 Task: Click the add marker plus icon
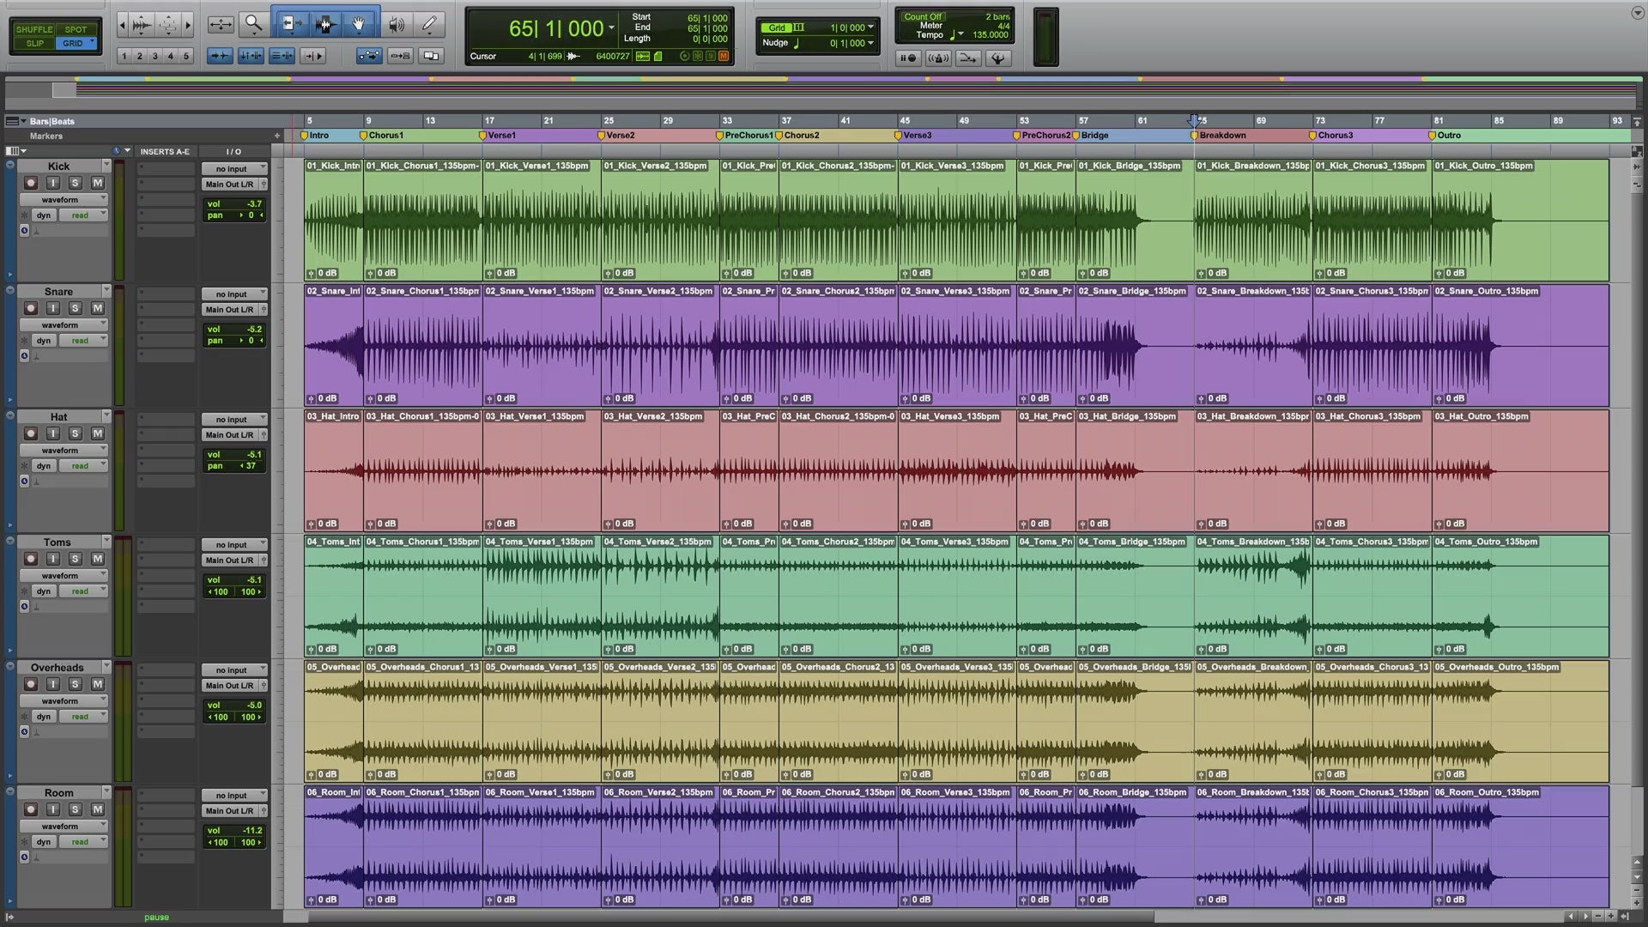[276, 136]
